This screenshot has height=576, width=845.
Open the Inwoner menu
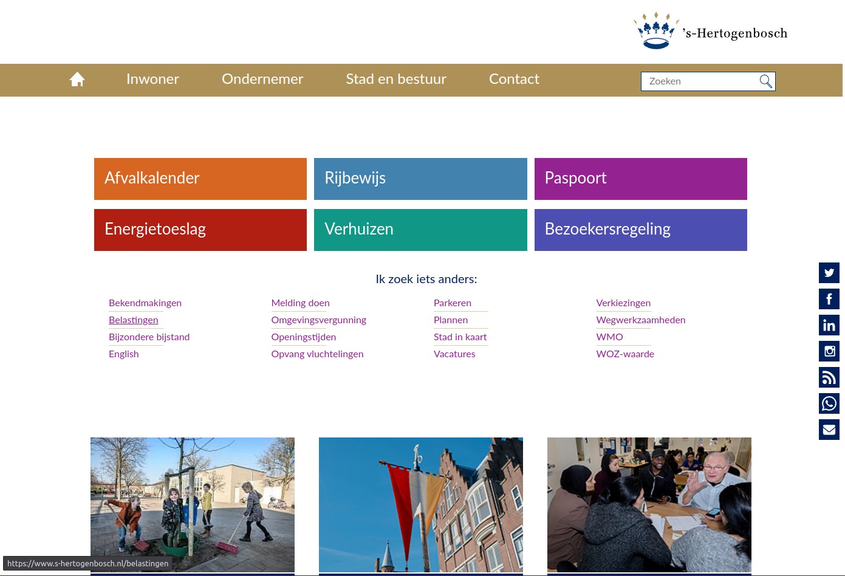152,79
